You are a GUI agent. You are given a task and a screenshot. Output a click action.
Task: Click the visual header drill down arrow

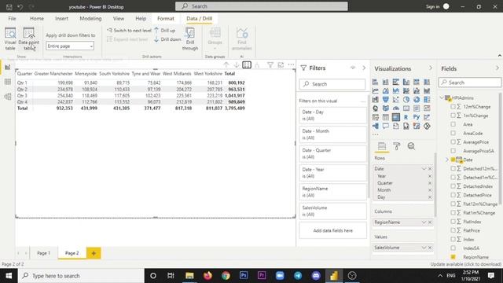(x=236, y=64)
